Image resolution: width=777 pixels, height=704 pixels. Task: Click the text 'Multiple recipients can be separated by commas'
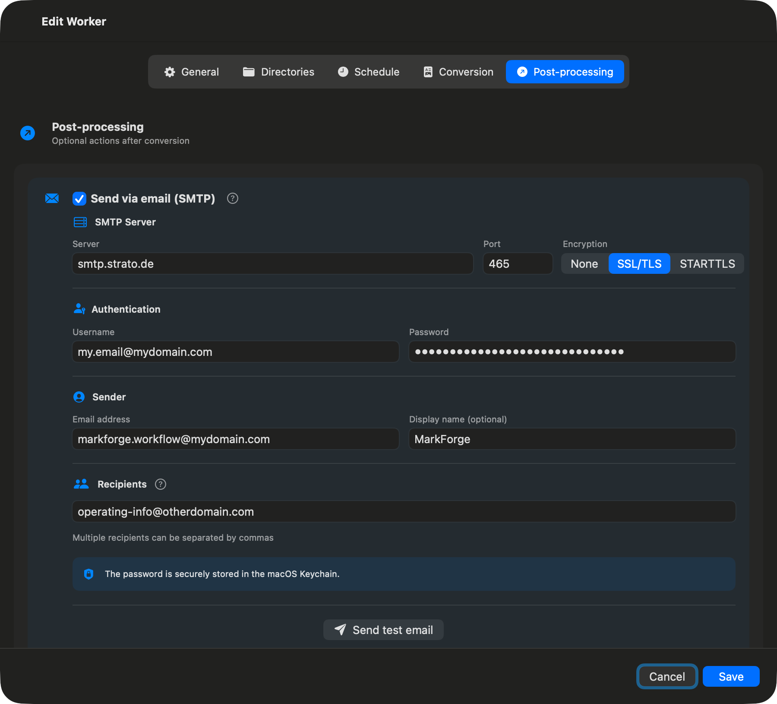(173, 538)
